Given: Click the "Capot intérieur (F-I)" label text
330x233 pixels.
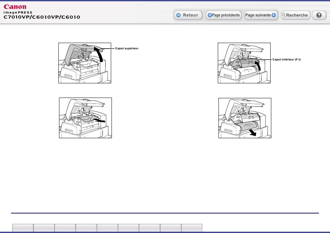Looking at the screenshot, I should pos(287,59).
